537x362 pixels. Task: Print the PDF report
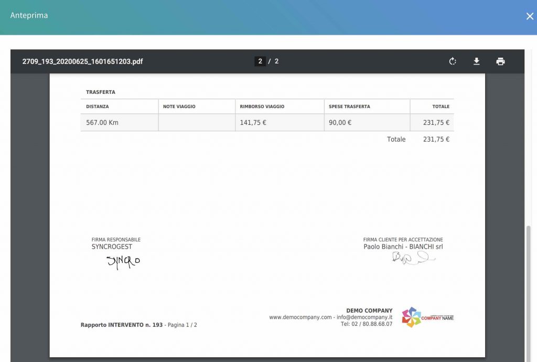click(x=500, y=61)
